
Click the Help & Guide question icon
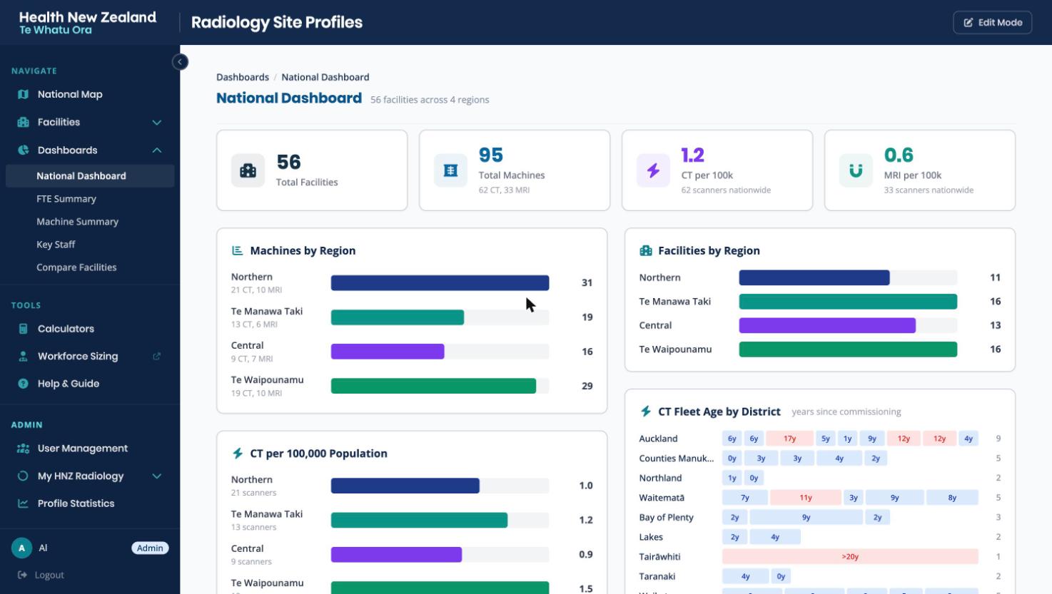pyautogui.click(x=23, y=384)
